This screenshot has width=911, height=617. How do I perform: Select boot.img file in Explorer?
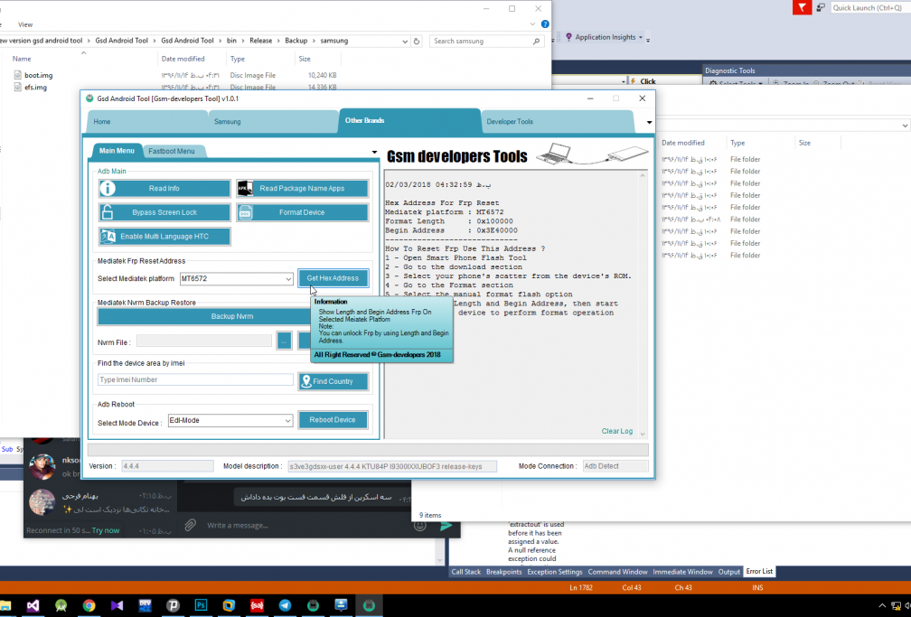[x=38, y=75]
